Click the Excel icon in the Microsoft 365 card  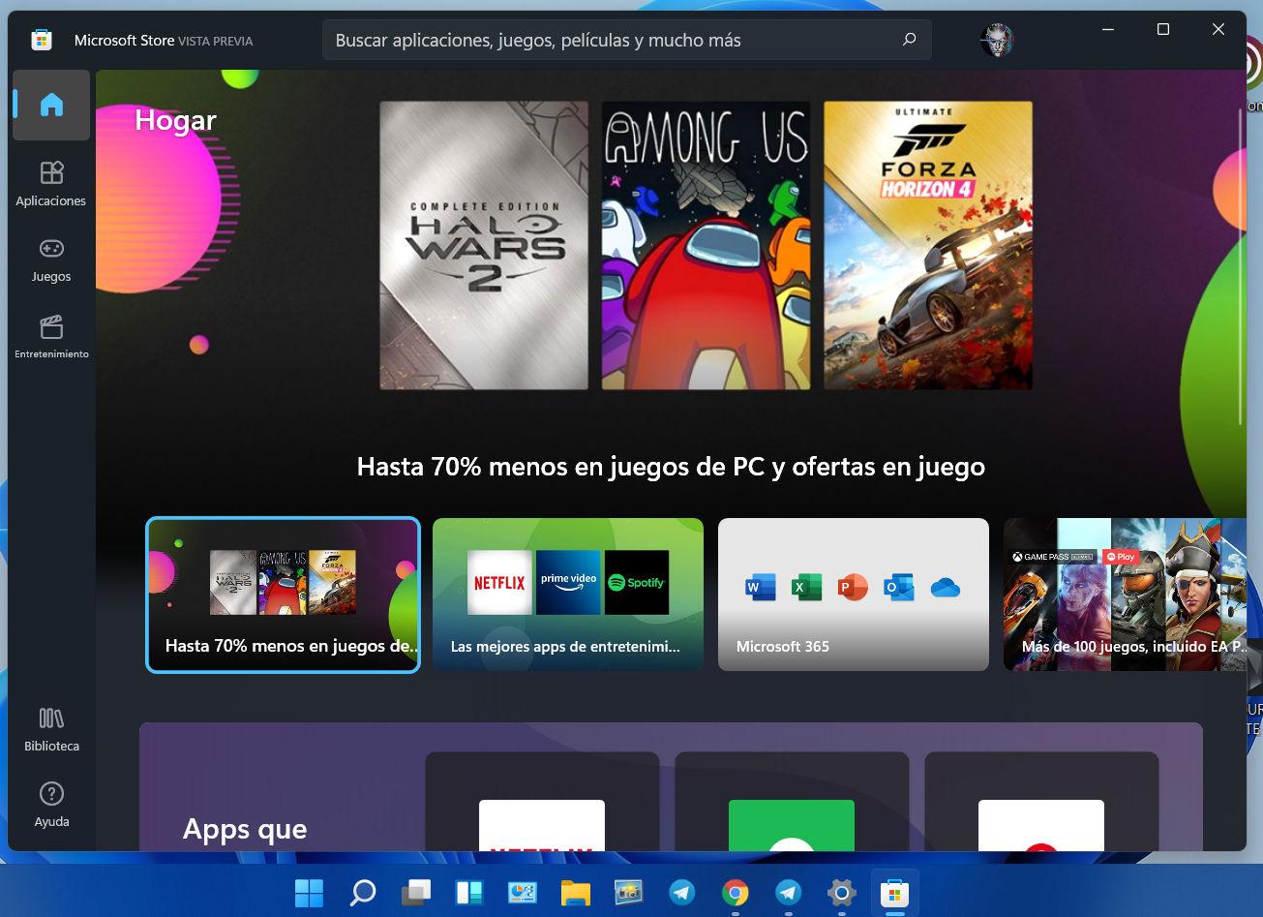(x=806, y=587)
